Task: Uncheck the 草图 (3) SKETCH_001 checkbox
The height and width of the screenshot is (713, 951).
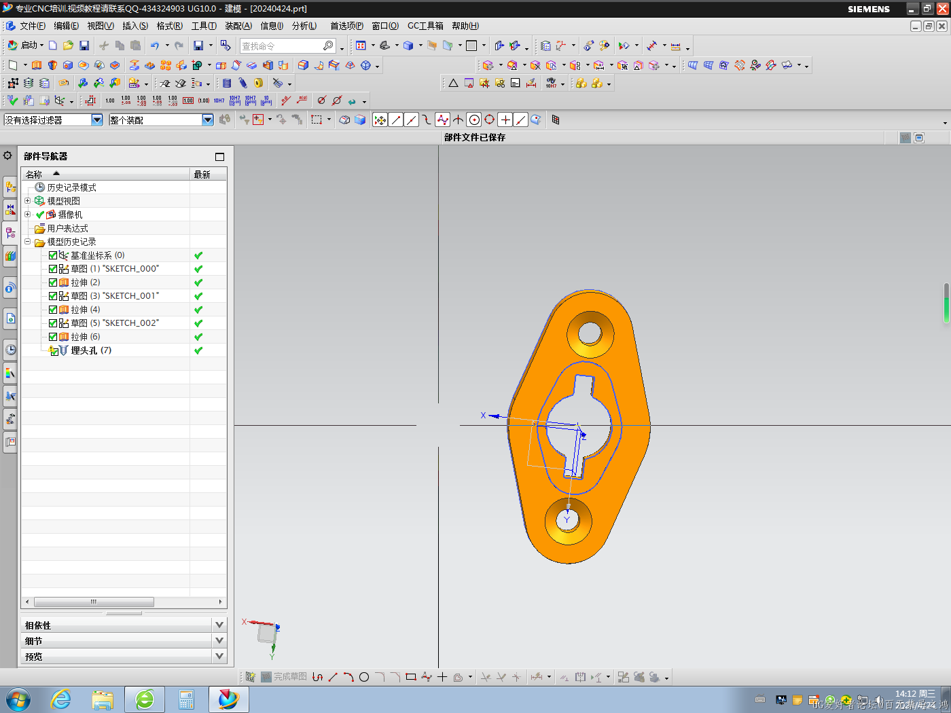Action: pos(53,296)
